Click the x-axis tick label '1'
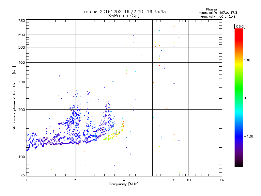This screenshot has width=261, height=196. [26, 180]
